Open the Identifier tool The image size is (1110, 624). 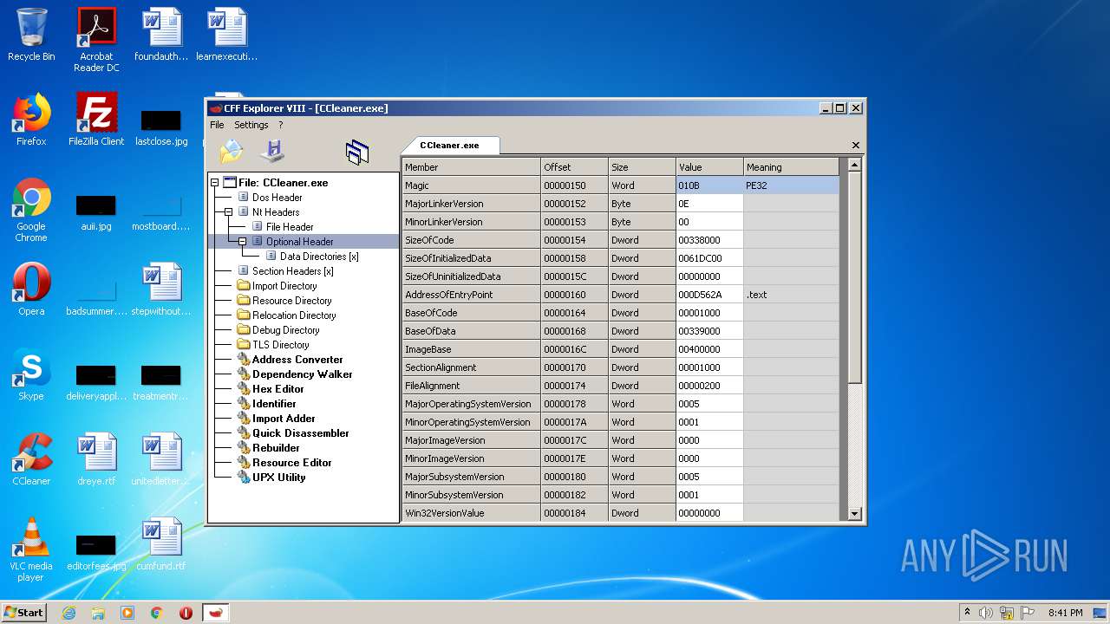click(274, 404)
